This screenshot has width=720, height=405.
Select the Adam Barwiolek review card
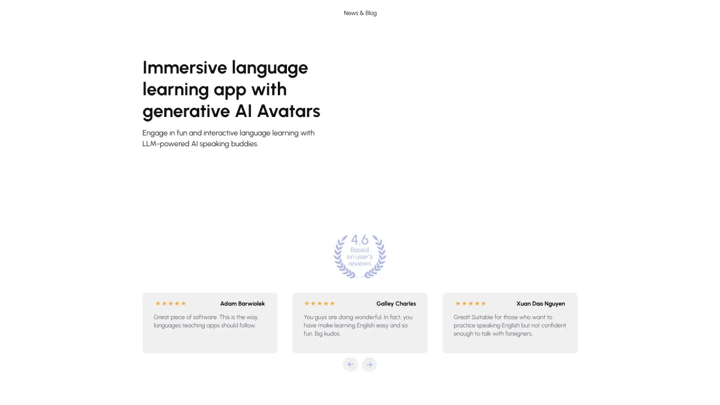[210, 323]
